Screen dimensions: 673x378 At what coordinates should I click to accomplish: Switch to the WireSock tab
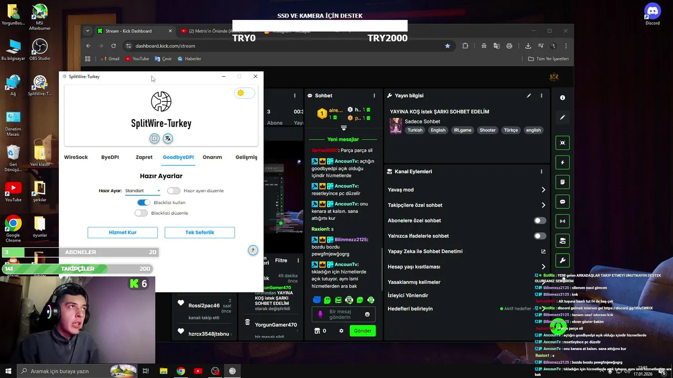pos(76,157)
